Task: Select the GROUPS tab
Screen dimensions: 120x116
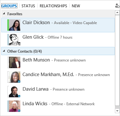Action: tap(9, 6)
